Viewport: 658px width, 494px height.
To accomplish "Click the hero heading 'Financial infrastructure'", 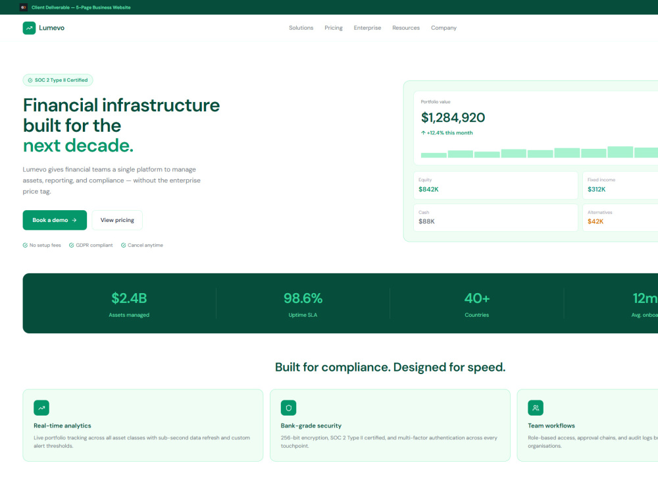I will 121,105.
